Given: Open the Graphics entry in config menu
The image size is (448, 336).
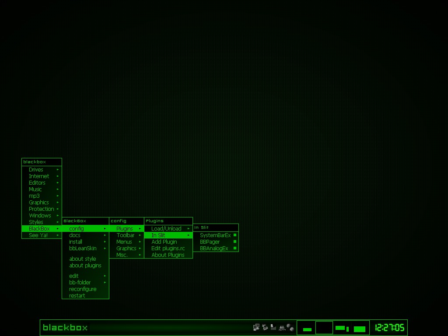Looking at the screenshot, I should [126, 248].
